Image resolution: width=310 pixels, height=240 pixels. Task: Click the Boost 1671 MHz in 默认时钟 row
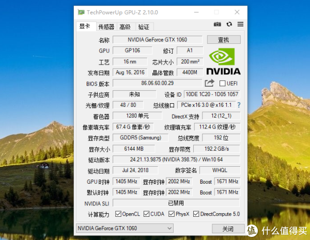coord(227,192)
